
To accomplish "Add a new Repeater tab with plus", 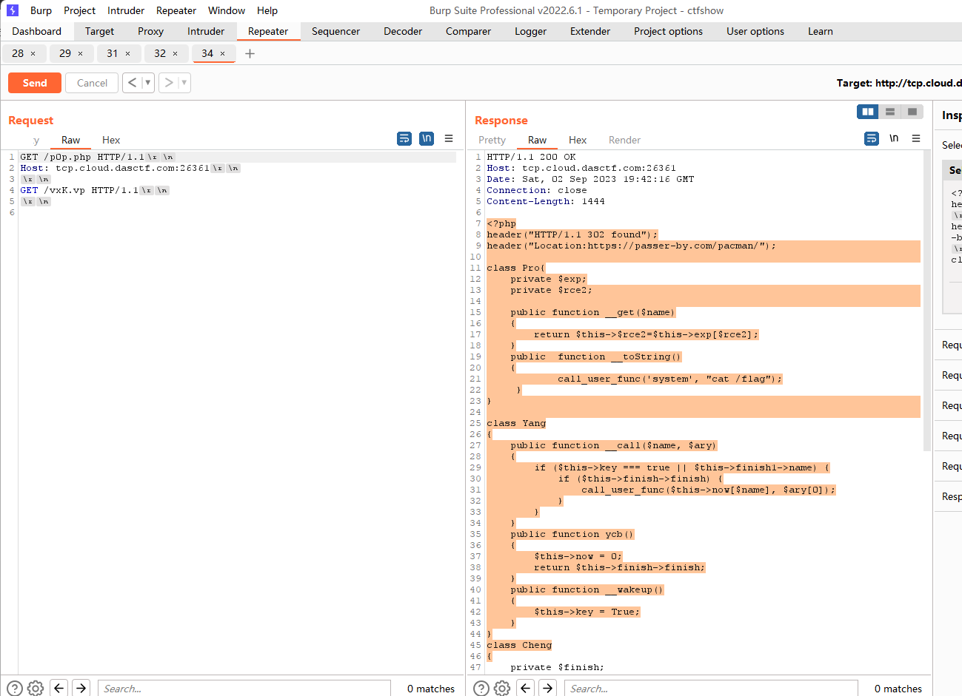I will (x=250, y=53).
